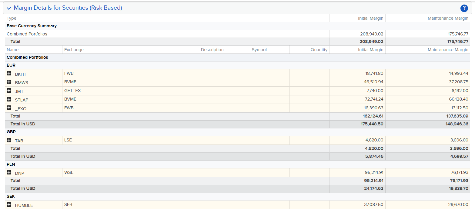
Task: Expand the JMT row plus icon
Action: pyautogui.click(x=9, y=91)
